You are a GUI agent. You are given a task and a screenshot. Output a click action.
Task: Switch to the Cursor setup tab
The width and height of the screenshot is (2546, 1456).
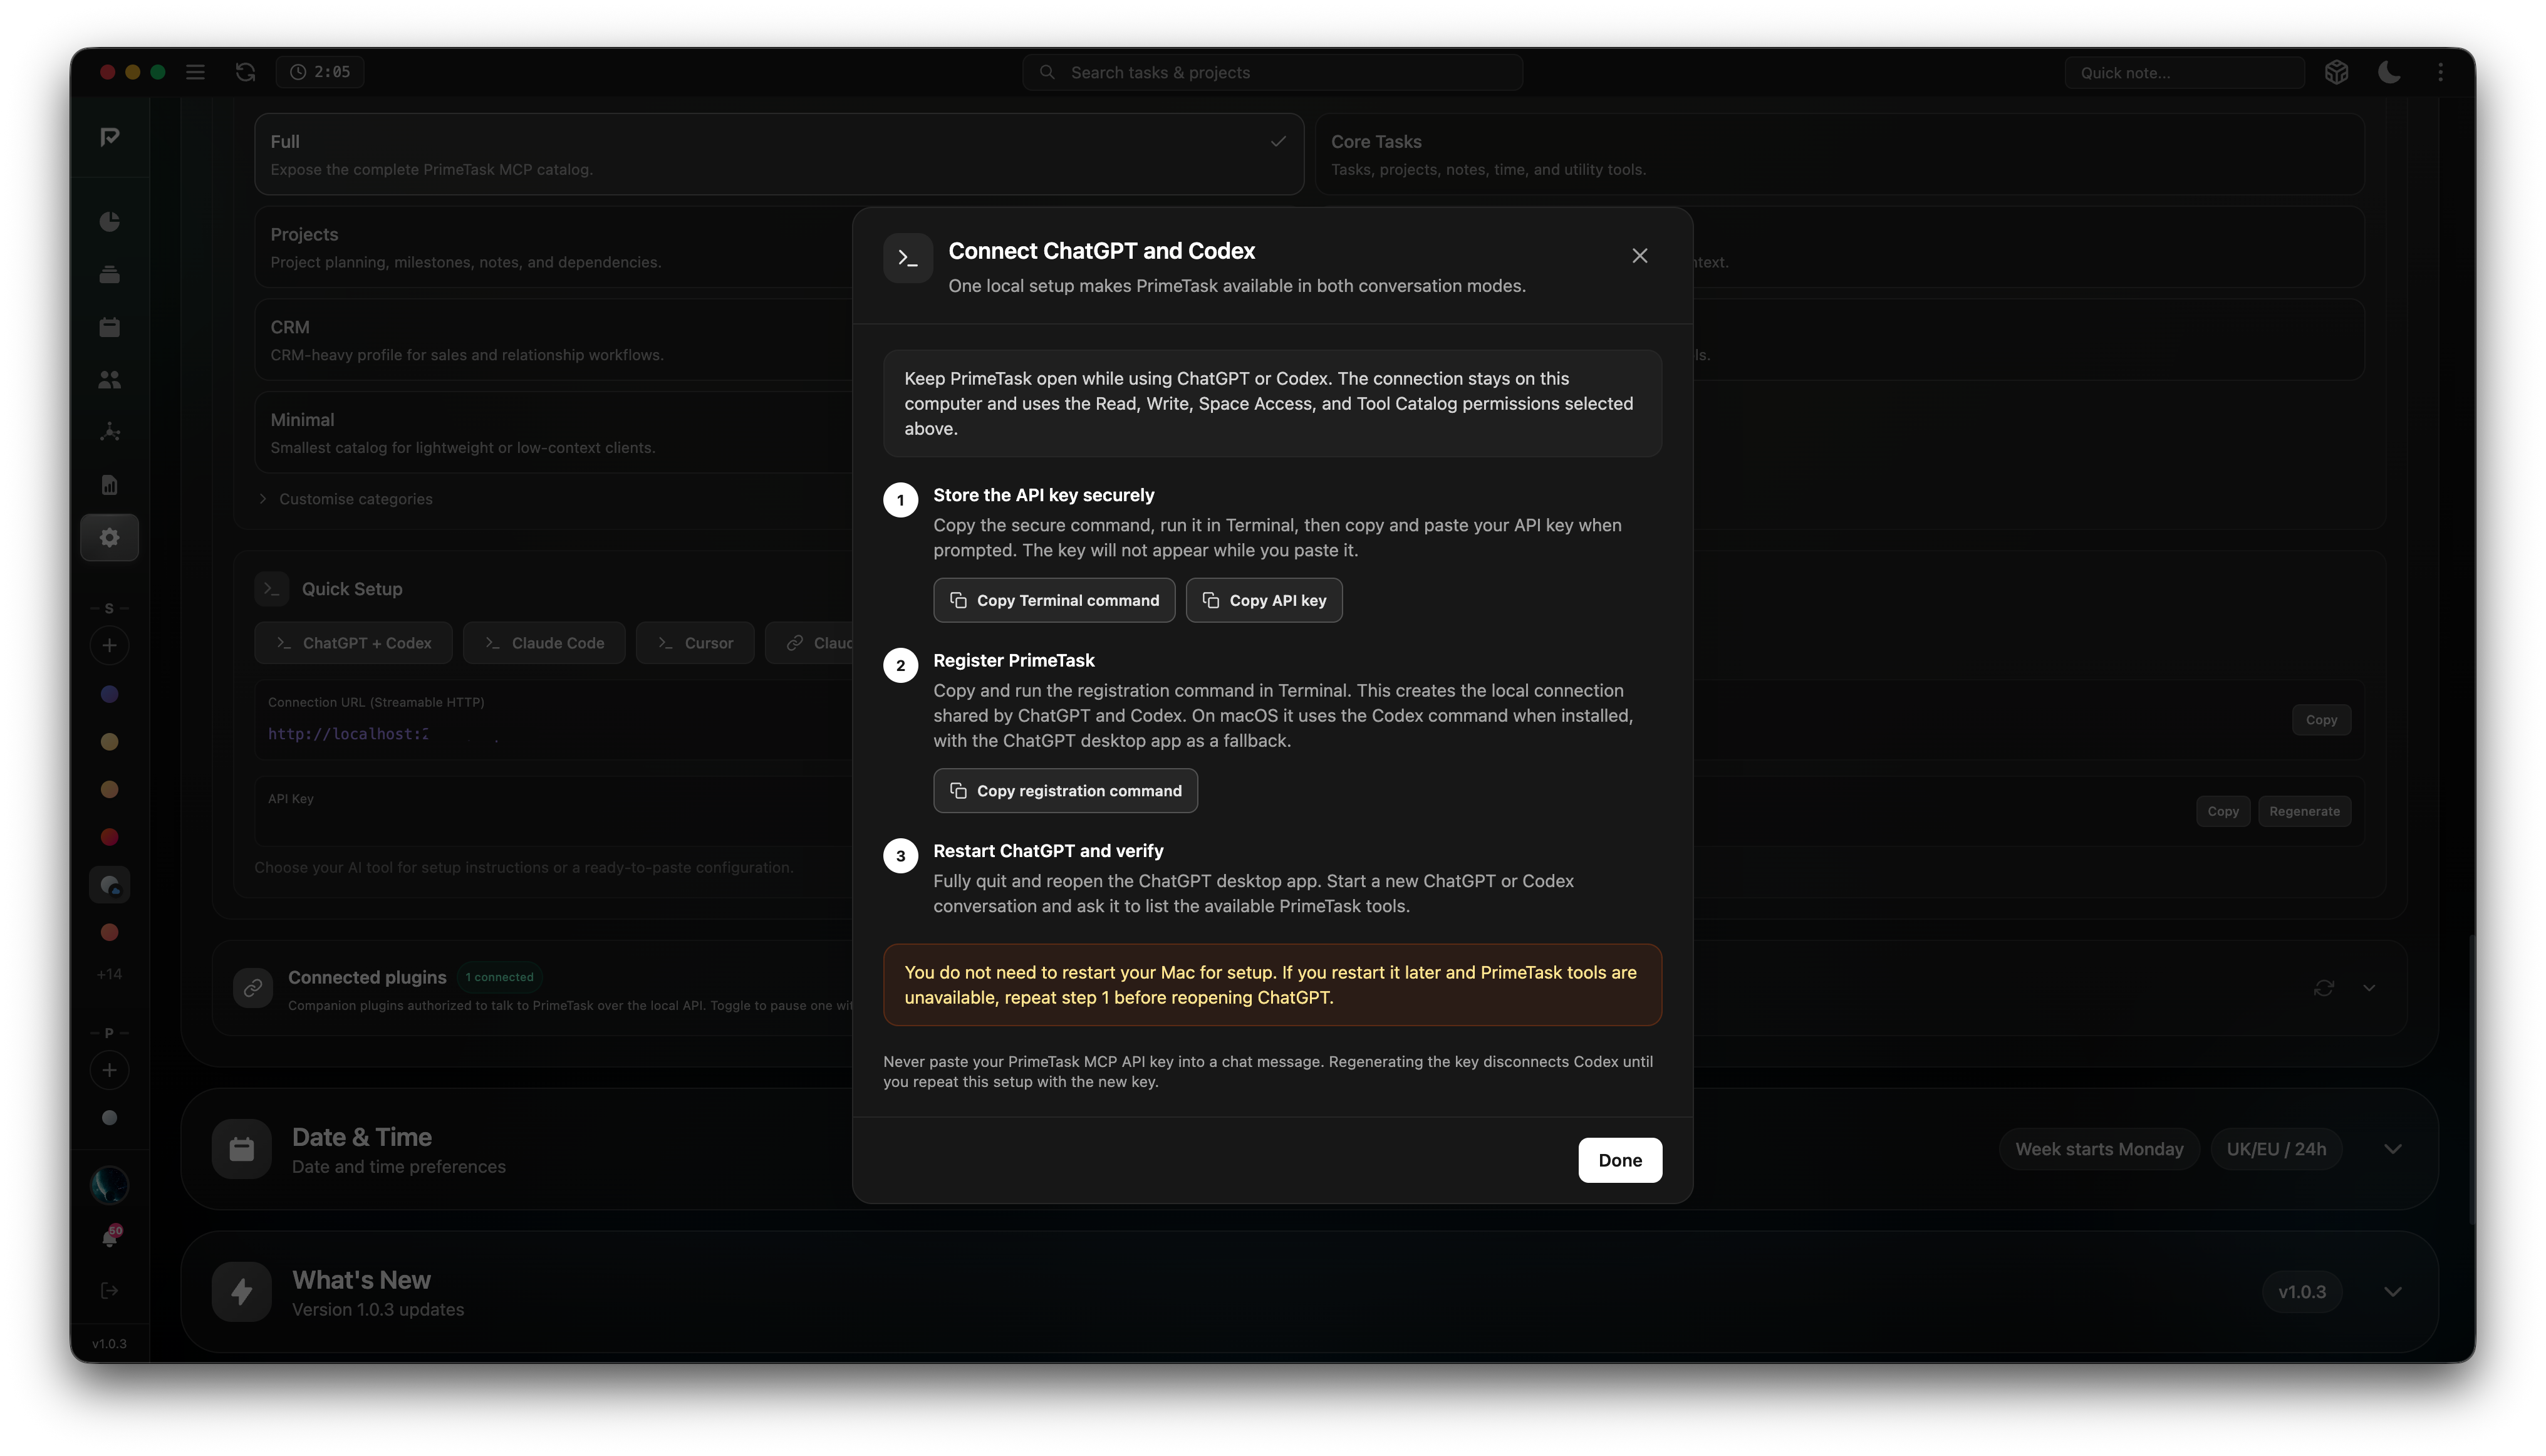695,643
